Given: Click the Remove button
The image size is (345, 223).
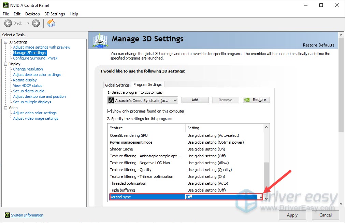Looking at the screenshot, I should click(225, 100).
